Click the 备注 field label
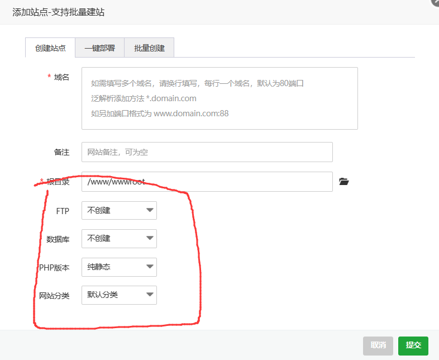Screen dimensions: 439x360 61,152
